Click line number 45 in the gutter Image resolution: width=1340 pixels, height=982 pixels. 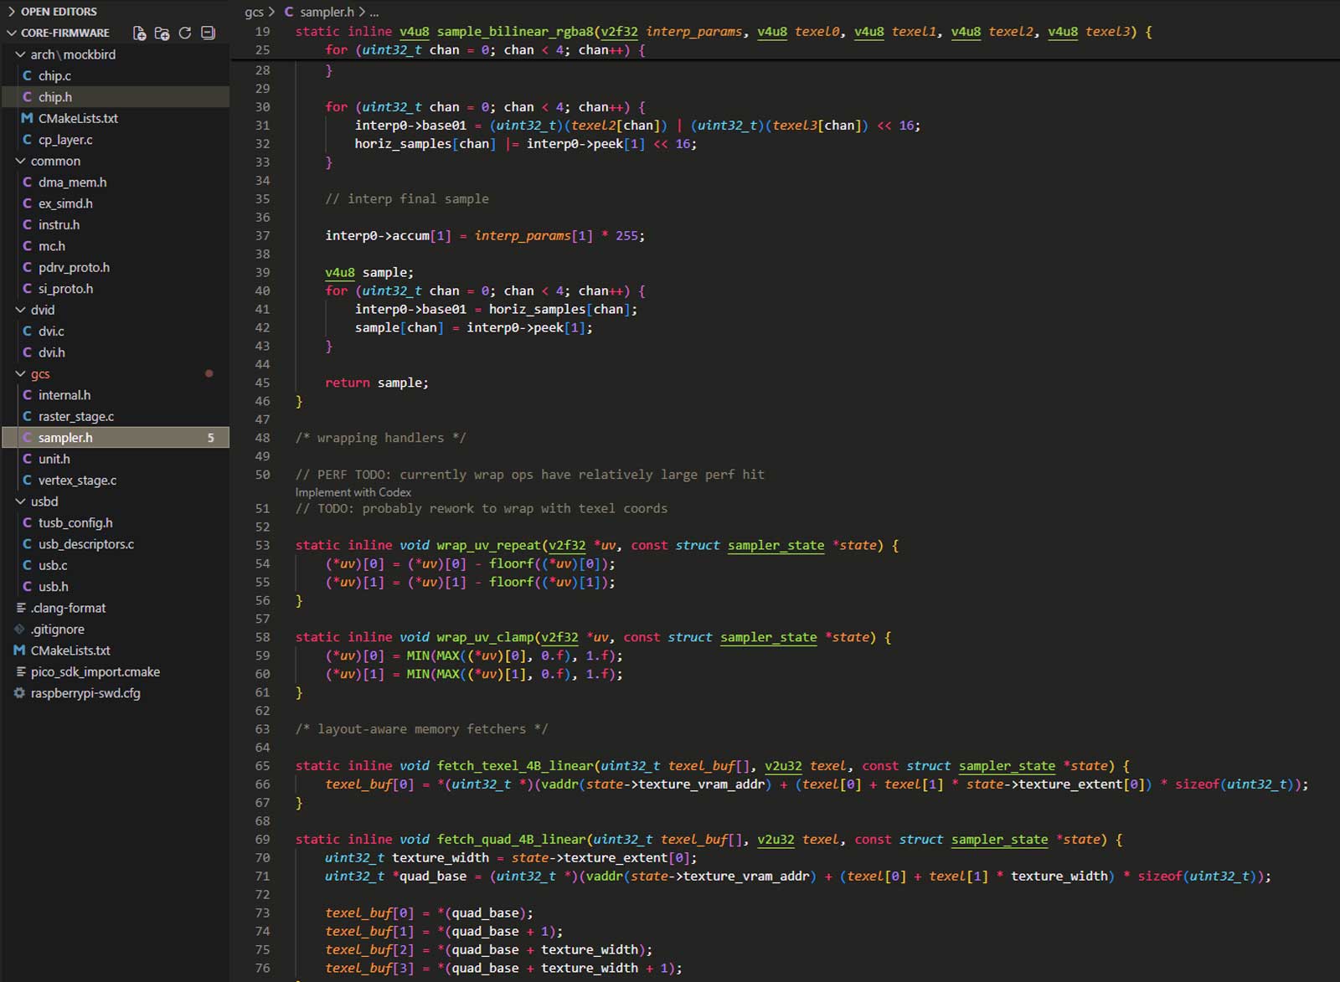(x=262, y=383)
